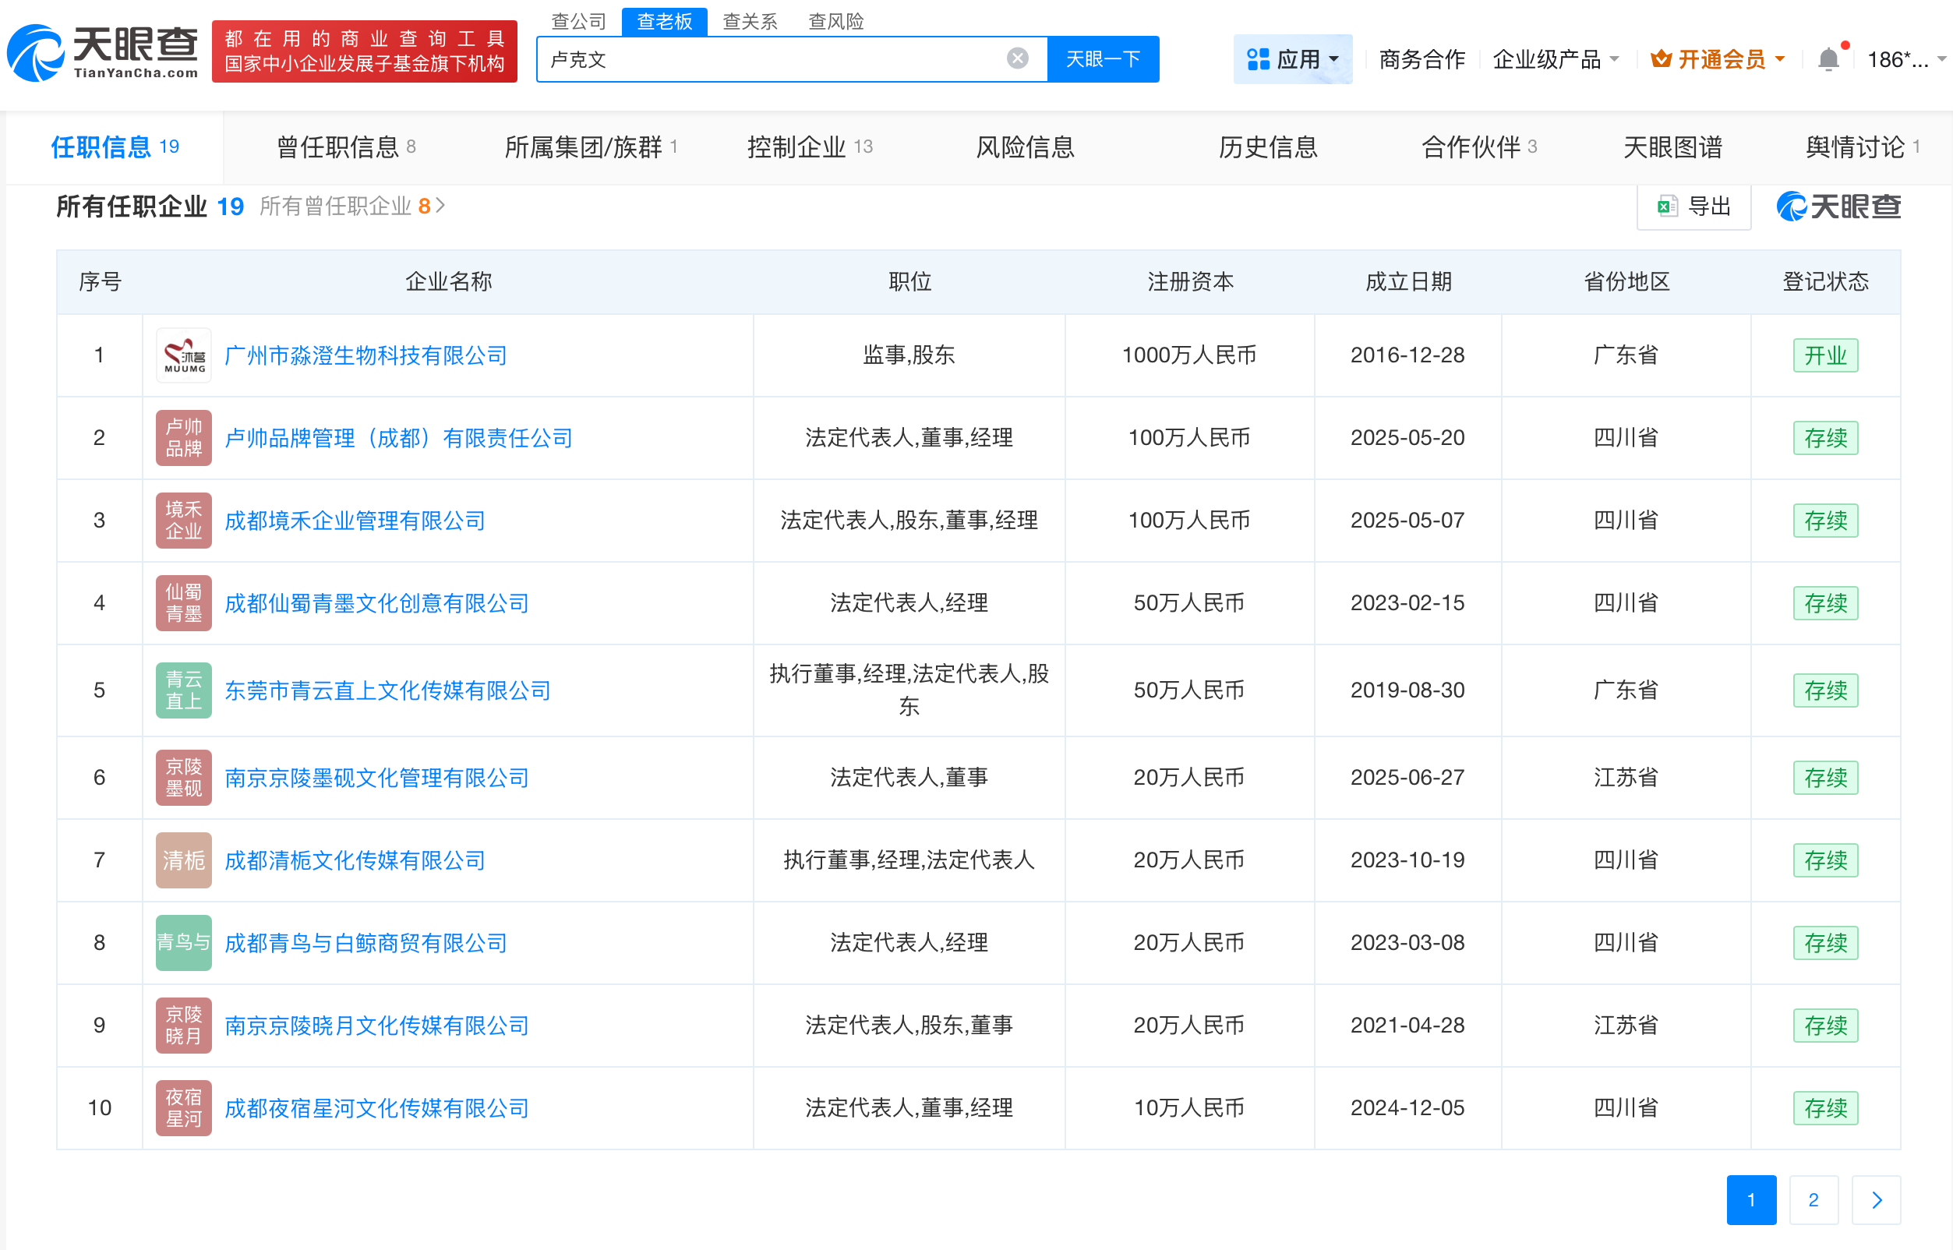Open the notification bell
This screenshot has width=1953, height=1250.
point(1829,58)
